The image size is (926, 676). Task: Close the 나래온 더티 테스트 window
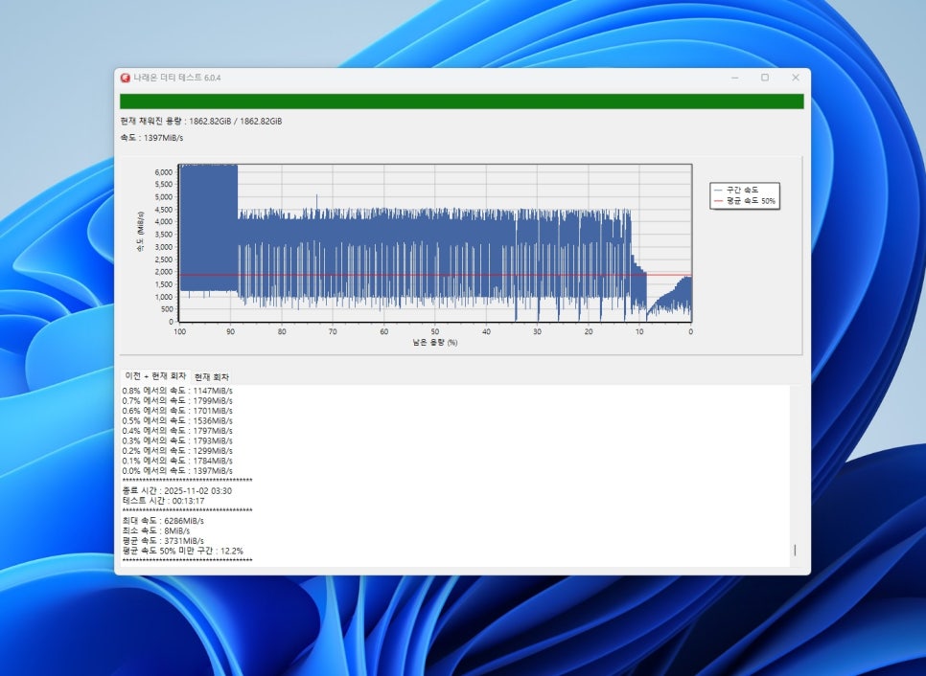pos(796,78)
